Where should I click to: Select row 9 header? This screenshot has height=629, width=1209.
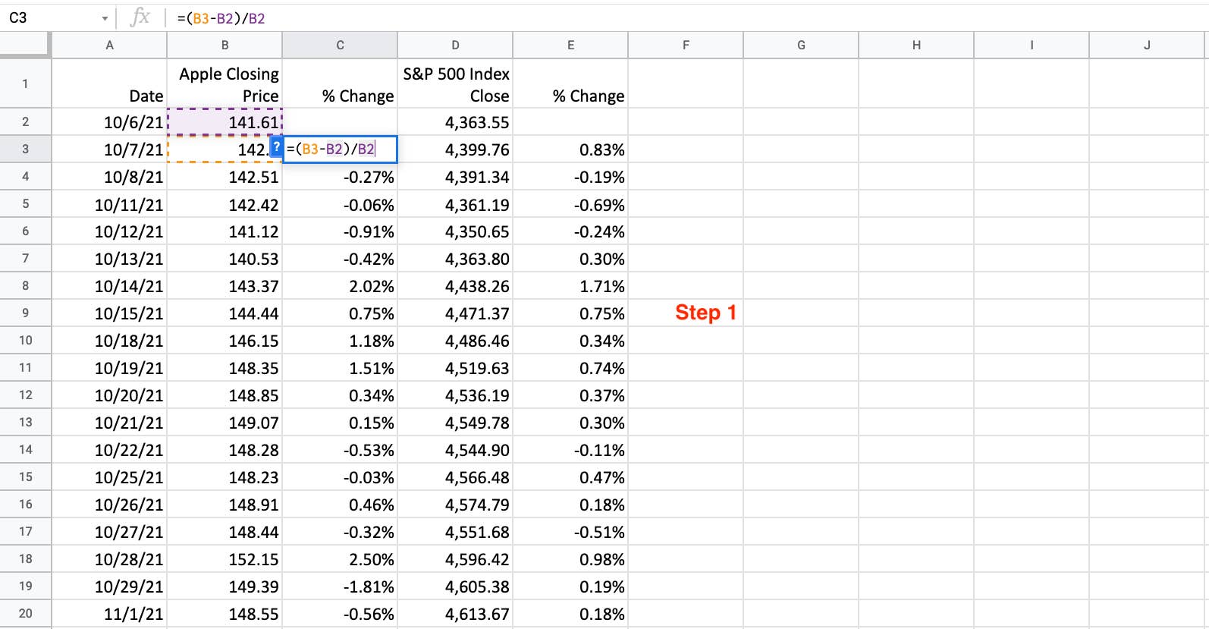coord(25,313)
